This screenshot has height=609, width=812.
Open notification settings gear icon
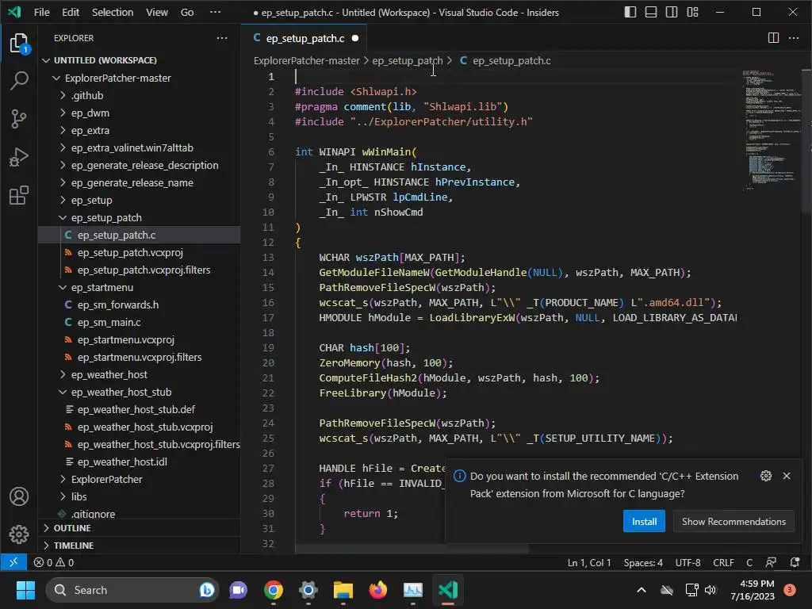(x=766, y=476)
